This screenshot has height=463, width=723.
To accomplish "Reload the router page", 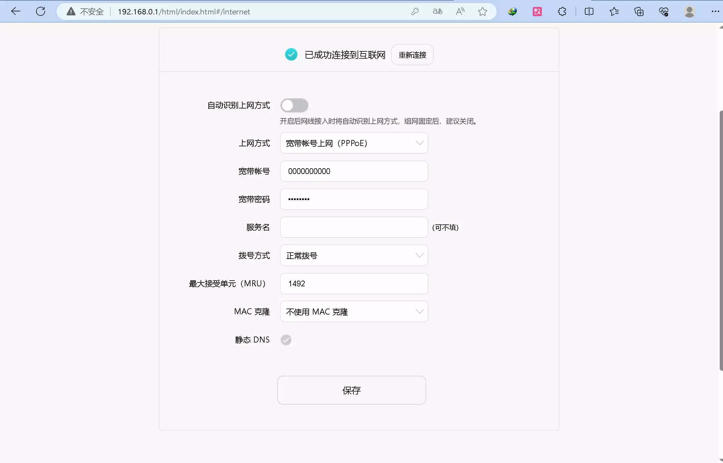I will (x=41, y=11).
